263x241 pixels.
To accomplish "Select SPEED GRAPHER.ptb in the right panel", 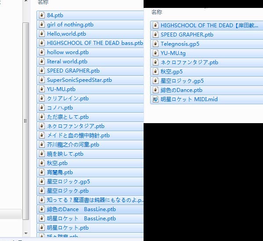I will pos(207,35).
